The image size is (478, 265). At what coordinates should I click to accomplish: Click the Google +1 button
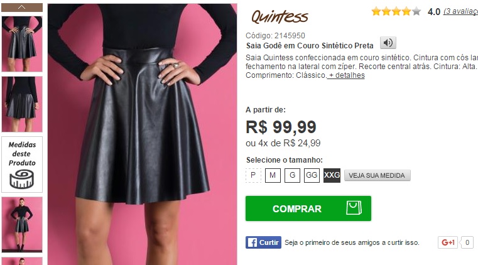pyautogui.click(x=448, y=242)
